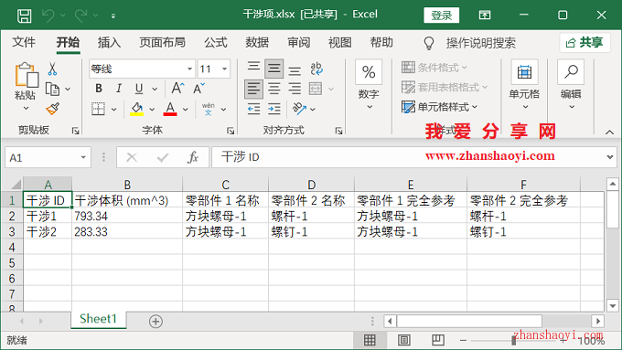Click the Cut scissors icon
Screen dimensions: 622x350
[52, 69]
